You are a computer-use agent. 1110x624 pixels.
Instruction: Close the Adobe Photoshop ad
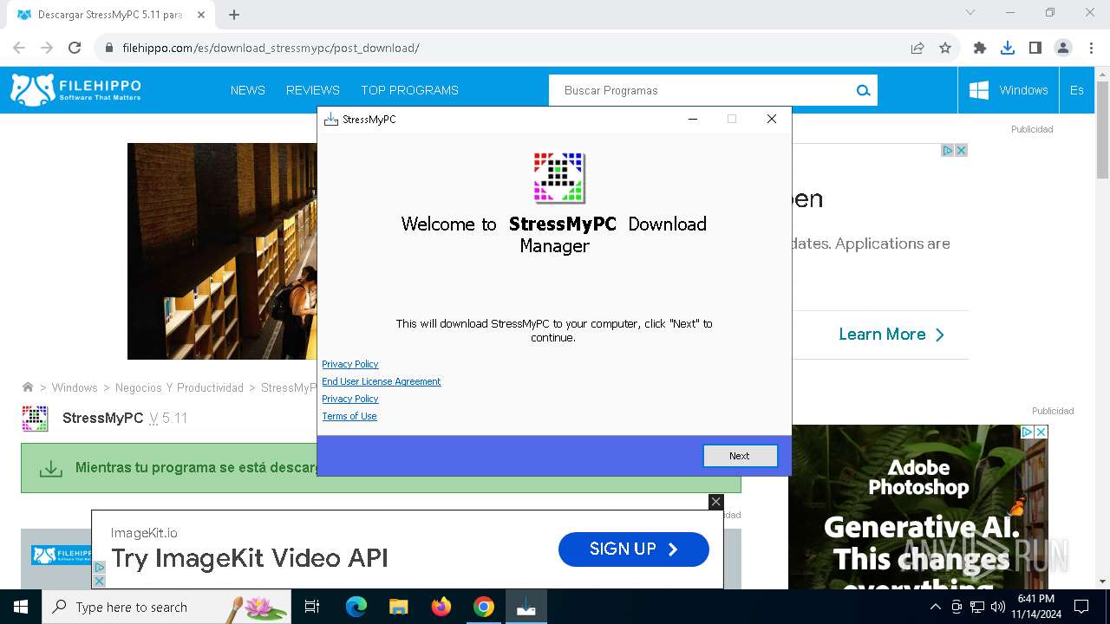[1041, 432]
